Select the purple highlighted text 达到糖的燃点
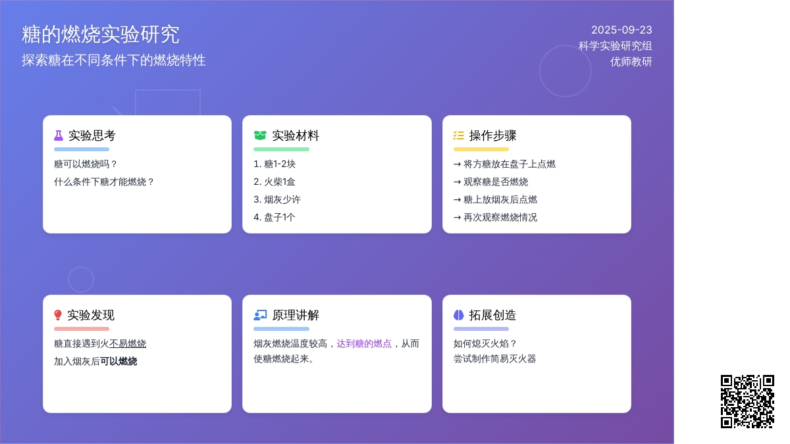 (364, 343)
